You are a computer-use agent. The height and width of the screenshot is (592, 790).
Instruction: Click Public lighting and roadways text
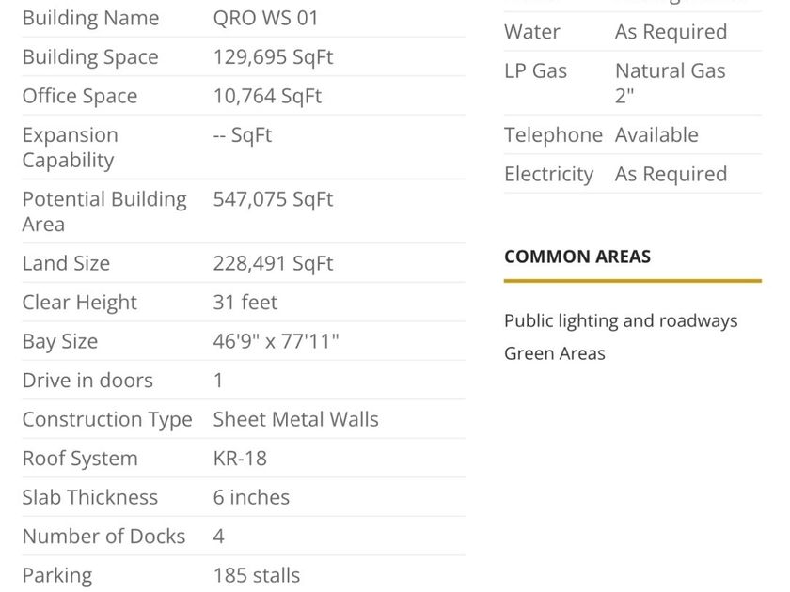(621, 320)
